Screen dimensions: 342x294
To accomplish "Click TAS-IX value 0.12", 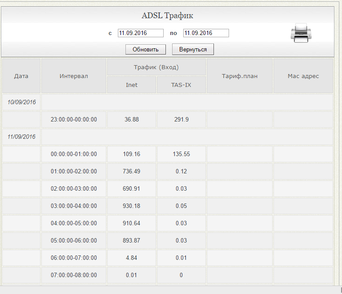I will tap(181, 171).
